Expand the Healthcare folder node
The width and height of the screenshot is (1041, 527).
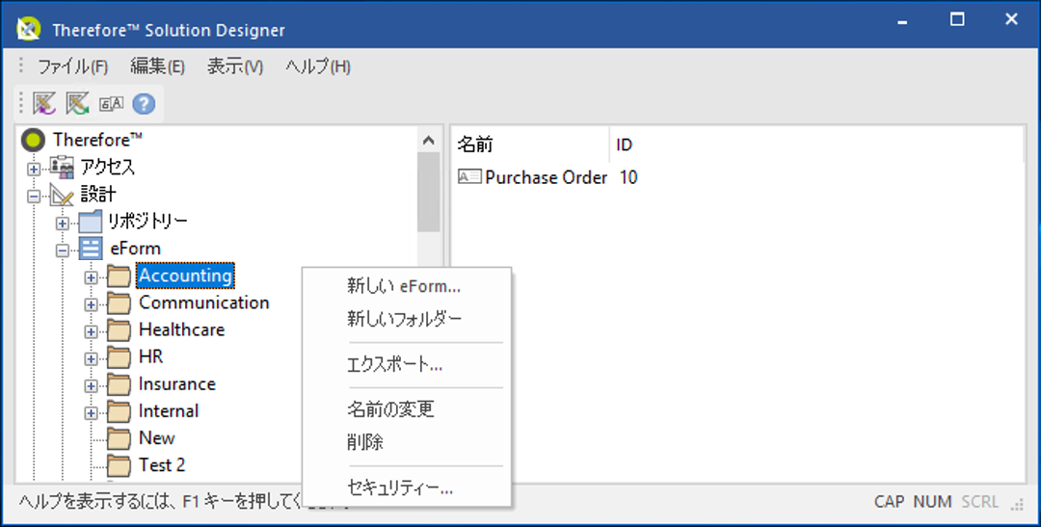(91, 331)
